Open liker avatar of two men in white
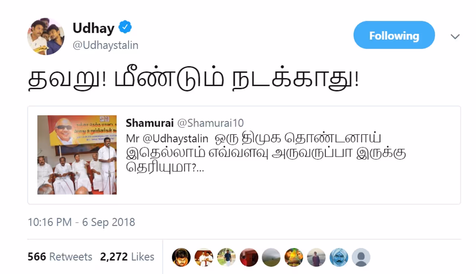This screenshot has height=274, width=476. (204, 257)
